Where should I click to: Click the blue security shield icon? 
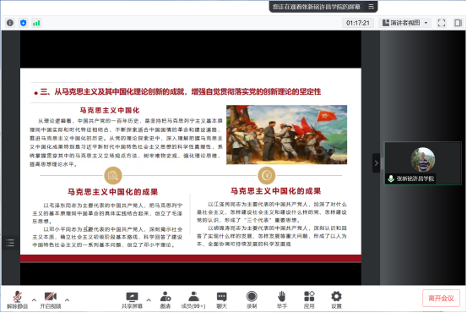(24, 23)
